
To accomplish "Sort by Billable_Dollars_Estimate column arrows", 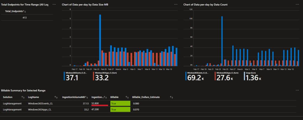I will [x=171, y=97].
